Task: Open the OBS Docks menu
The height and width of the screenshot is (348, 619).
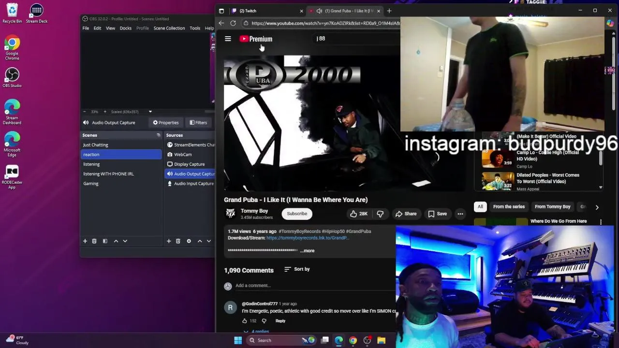Action: 125,29
